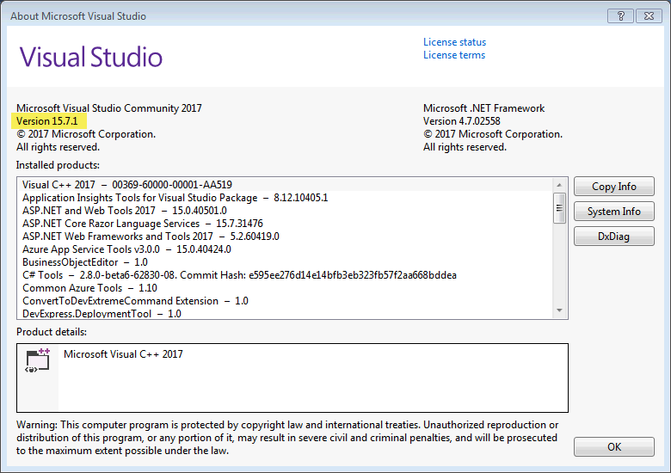Click the installed products scroll-up arrow
The height and width of the screenshot is (473, 671).
pyautogui.click(x=559, y=185)
